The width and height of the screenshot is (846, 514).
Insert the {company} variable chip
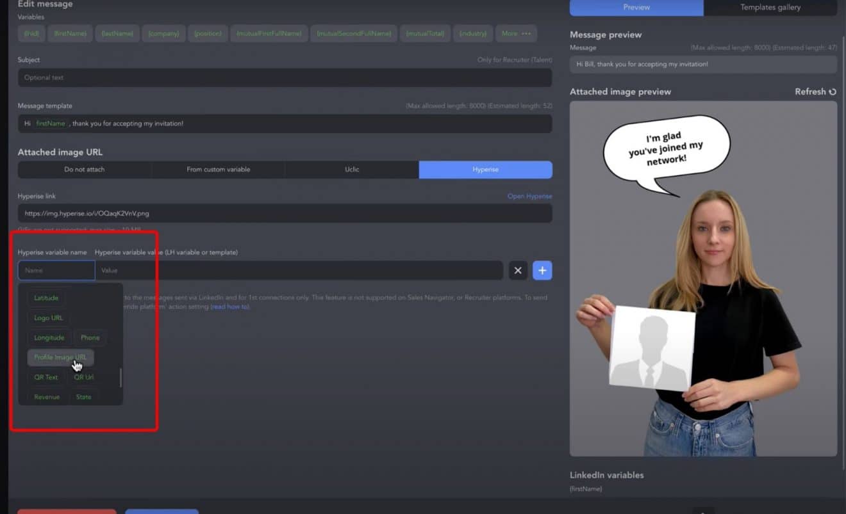(163, 33)
